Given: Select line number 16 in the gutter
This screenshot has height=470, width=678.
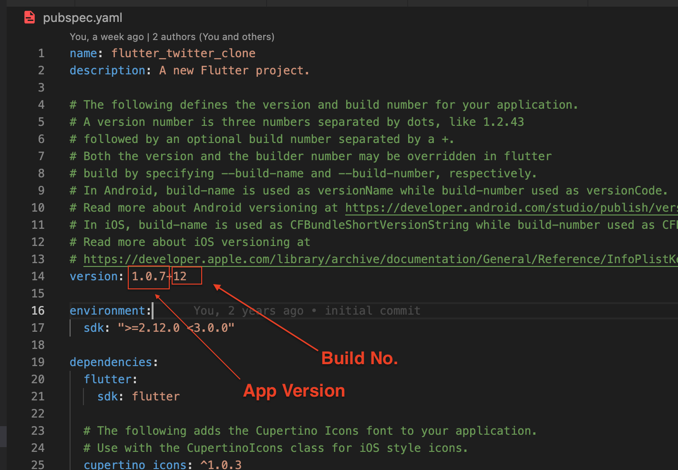Looking at the screenshot, I should click(38, 310).
